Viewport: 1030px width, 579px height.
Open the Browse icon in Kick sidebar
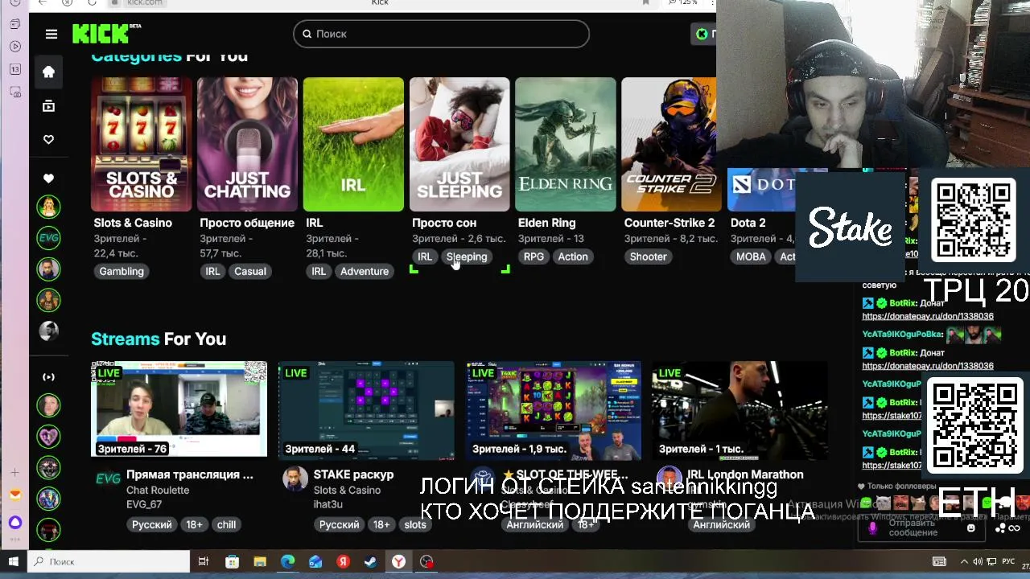point(48,105)
